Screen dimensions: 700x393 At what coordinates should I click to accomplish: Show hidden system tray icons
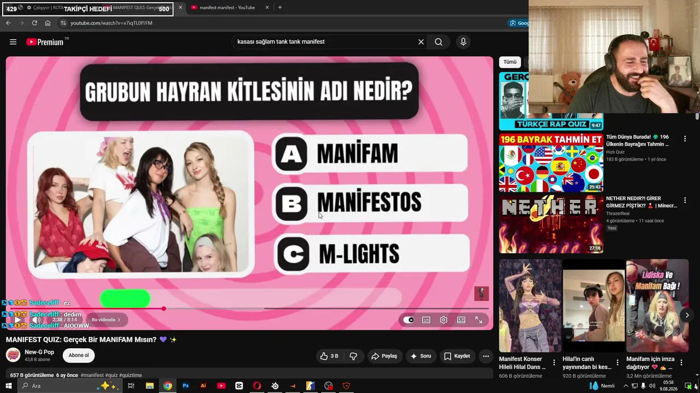point(626,386)
